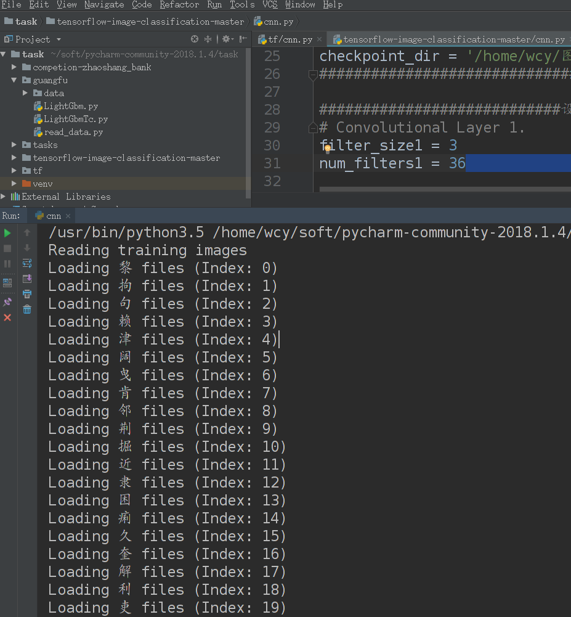Open the Edit menu

click(x=39, y=5)
